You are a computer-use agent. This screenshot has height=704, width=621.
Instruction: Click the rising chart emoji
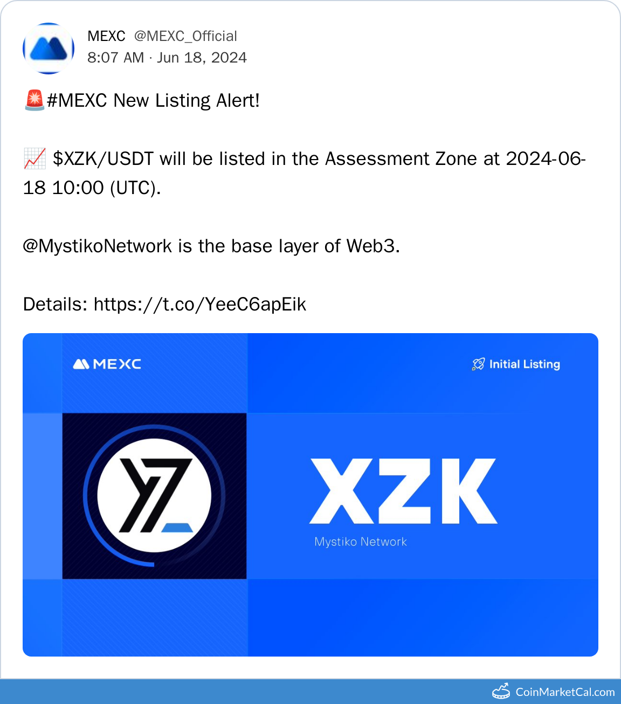pyautogui.click(x=34, y=159)
